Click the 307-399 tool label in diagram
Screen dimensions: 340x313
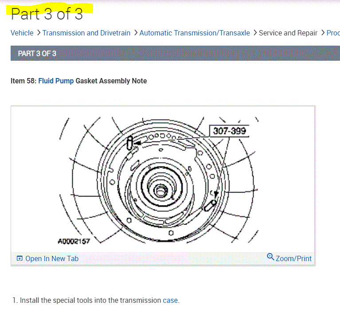click(229, 131)
